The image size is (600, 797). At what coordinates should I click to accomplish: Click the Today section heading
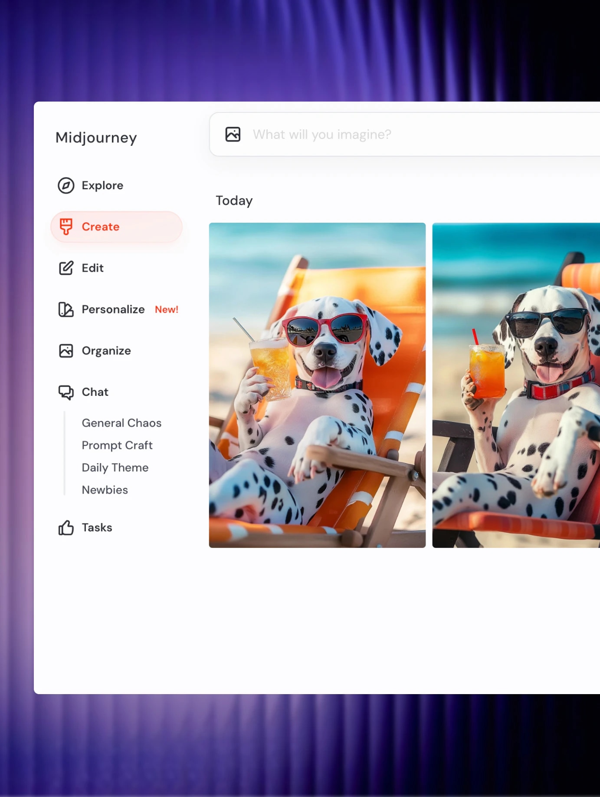(x=234, y=201)
